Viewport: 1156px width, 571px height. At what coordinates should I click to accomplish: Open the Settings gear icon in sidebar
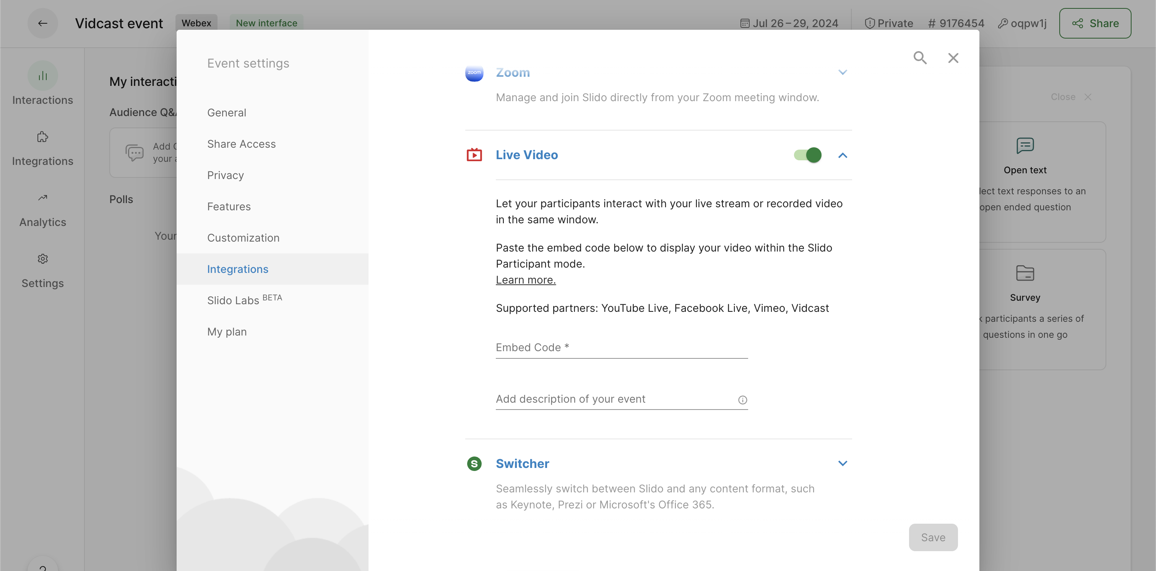click(x=43, y=259)
